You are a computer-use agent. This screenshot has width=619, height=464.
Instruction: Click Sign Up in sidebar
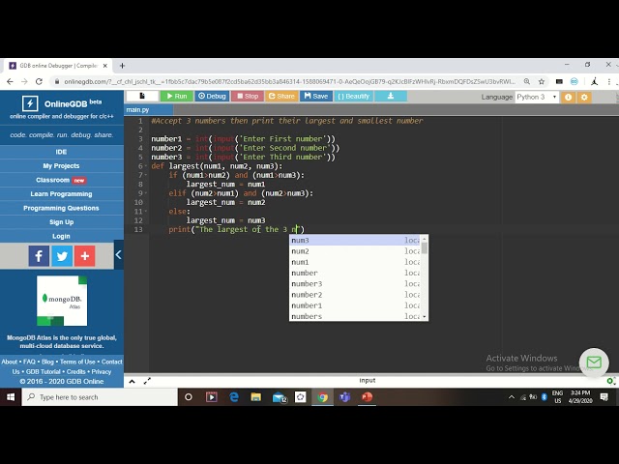coord(61,222)
